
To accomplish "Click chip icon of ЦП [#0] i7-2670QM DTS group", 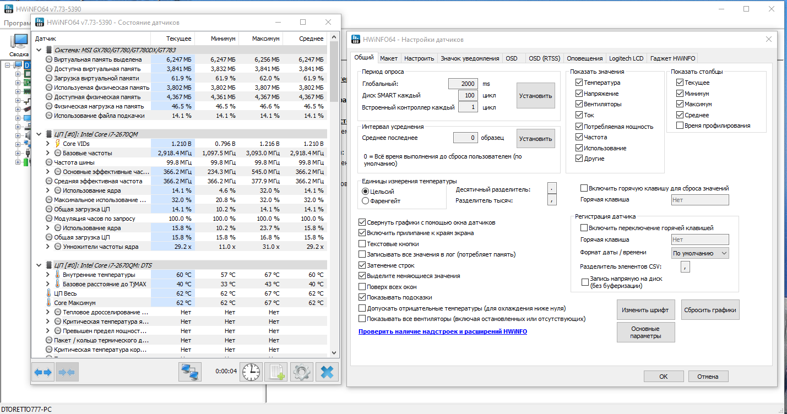I will coord(49,265).
